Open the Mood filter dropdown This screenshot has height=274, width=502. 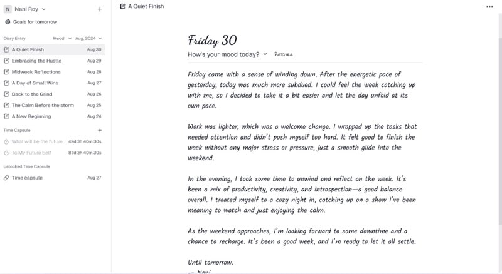(61, 39)
